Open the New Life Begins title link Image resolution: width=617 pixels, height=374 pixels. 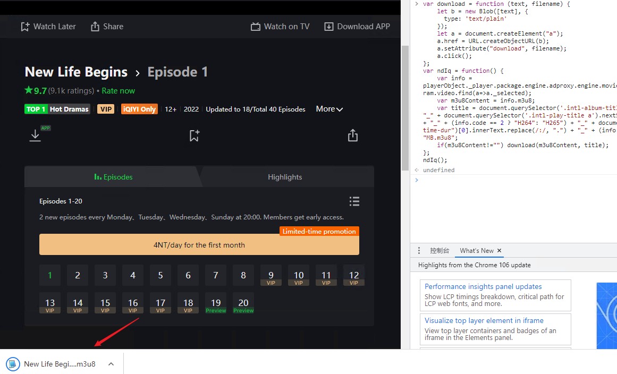click(x=76, y=72)
